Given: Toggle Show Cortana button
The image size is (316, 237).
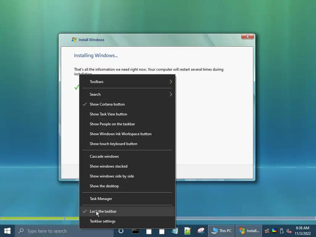Looking at the screenshot, I should click(x=127, y=104).
